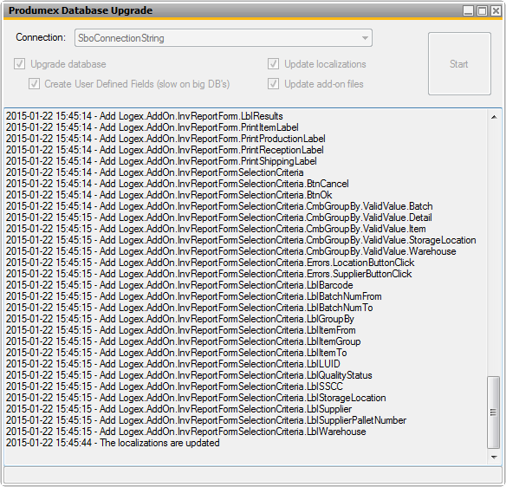Select the LblResults log entry line
Viewport: 506px width, 487px height.
(144, 116)
